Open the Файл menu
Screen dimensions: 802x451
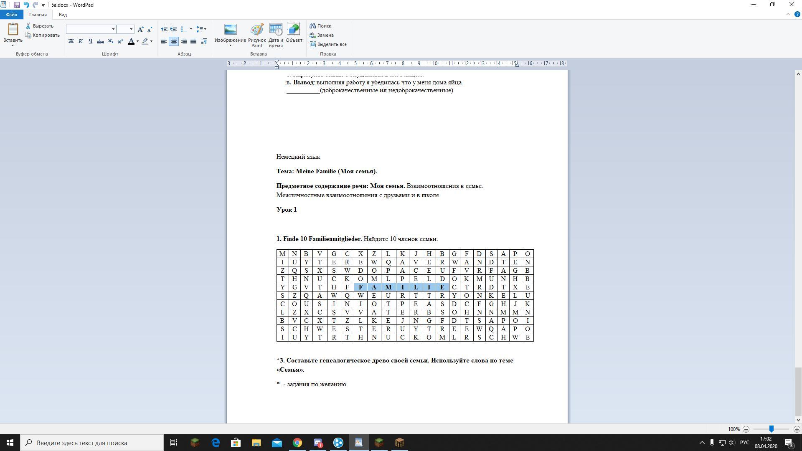coord(11,15)
